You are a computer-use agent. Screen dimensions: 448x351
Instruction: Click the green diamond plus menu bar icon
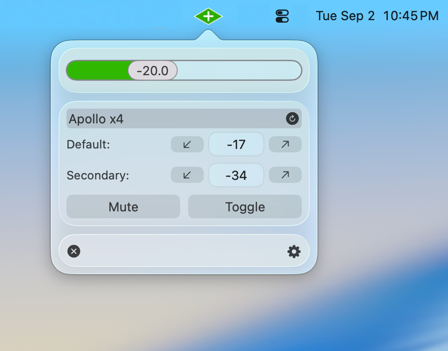tap(208, 16)
